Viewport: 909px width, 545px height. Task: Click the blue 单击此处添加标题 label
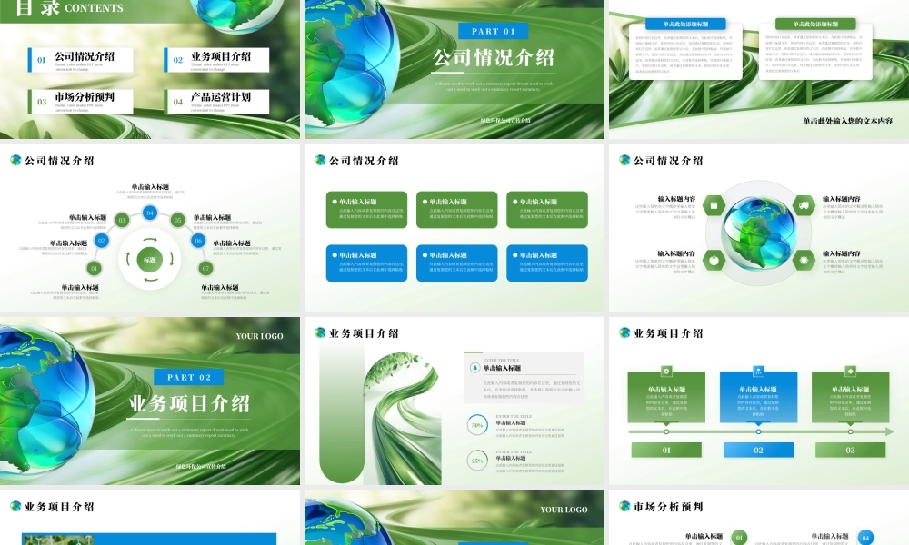[685, 24]
